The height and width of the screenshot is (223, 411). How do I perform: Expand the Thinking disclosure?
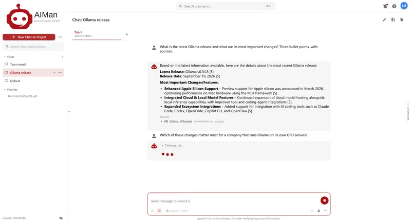172,146
